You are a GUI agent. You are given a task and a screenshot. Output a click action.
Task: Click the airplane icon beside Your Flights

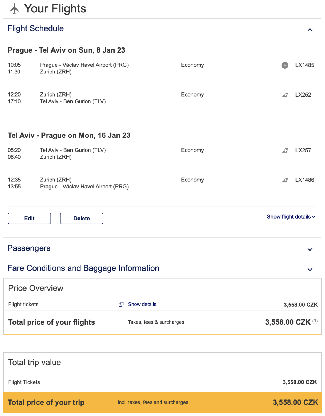pos(14,9)
